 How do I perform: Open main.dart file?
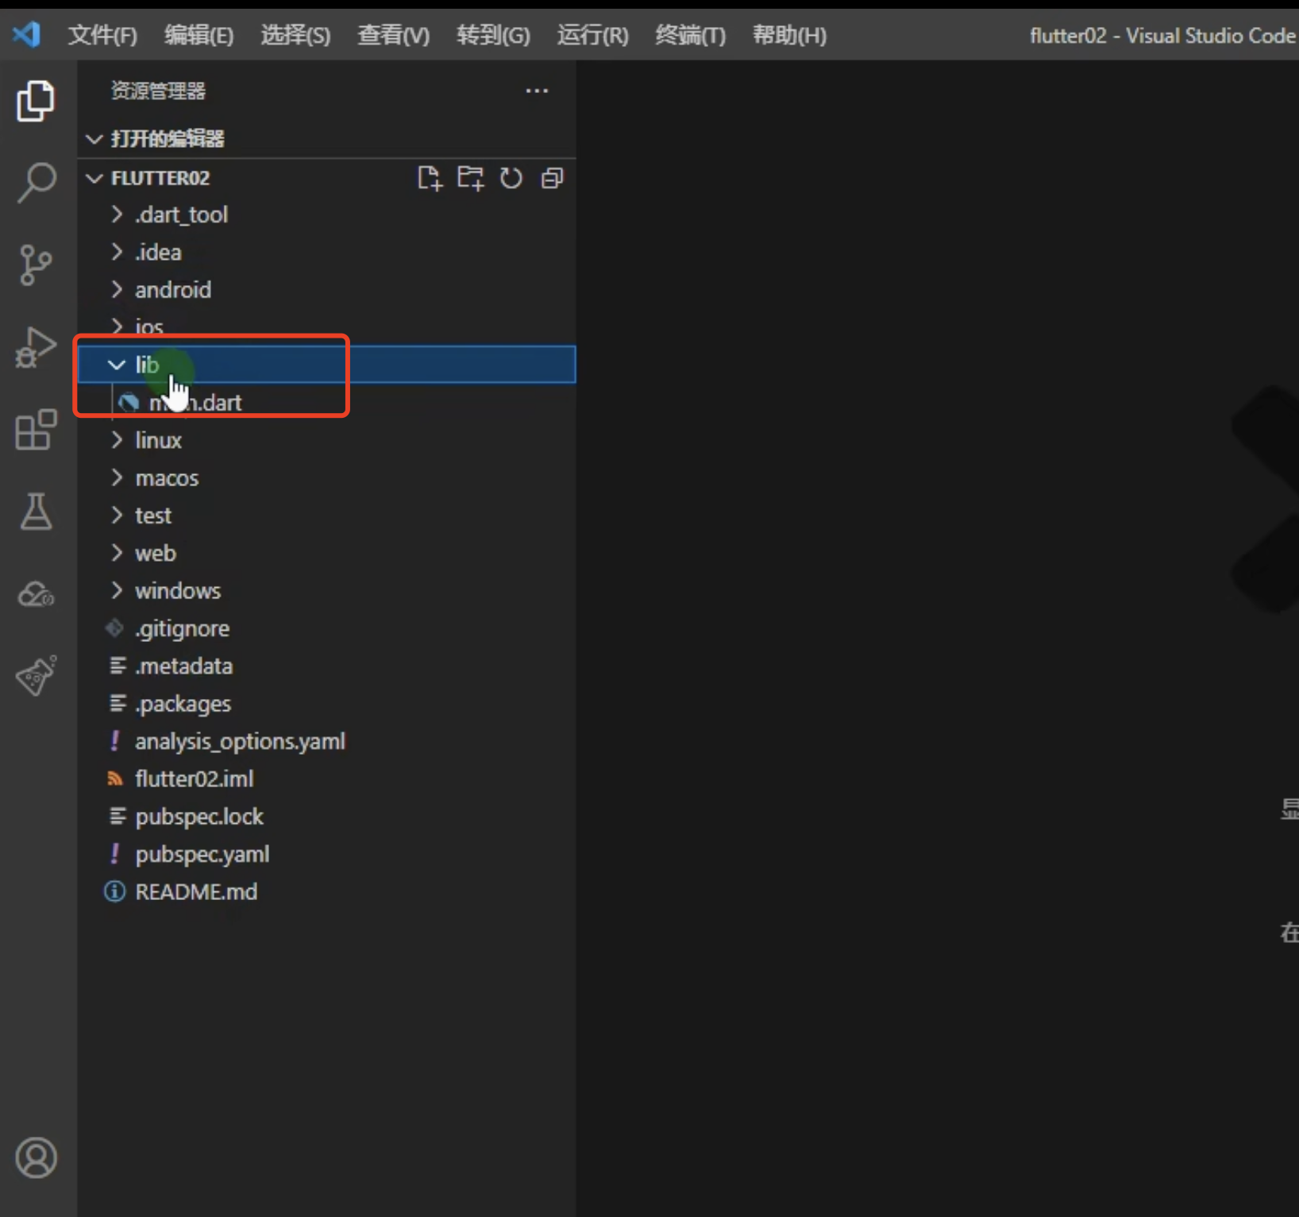point(326,402)
